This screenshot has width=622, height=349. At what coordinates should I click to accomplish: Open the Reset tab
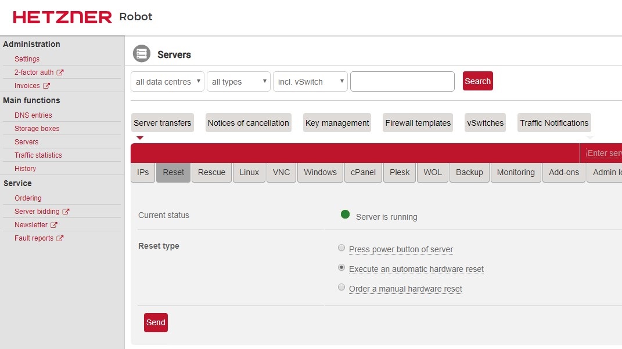(x=173, y=173)
